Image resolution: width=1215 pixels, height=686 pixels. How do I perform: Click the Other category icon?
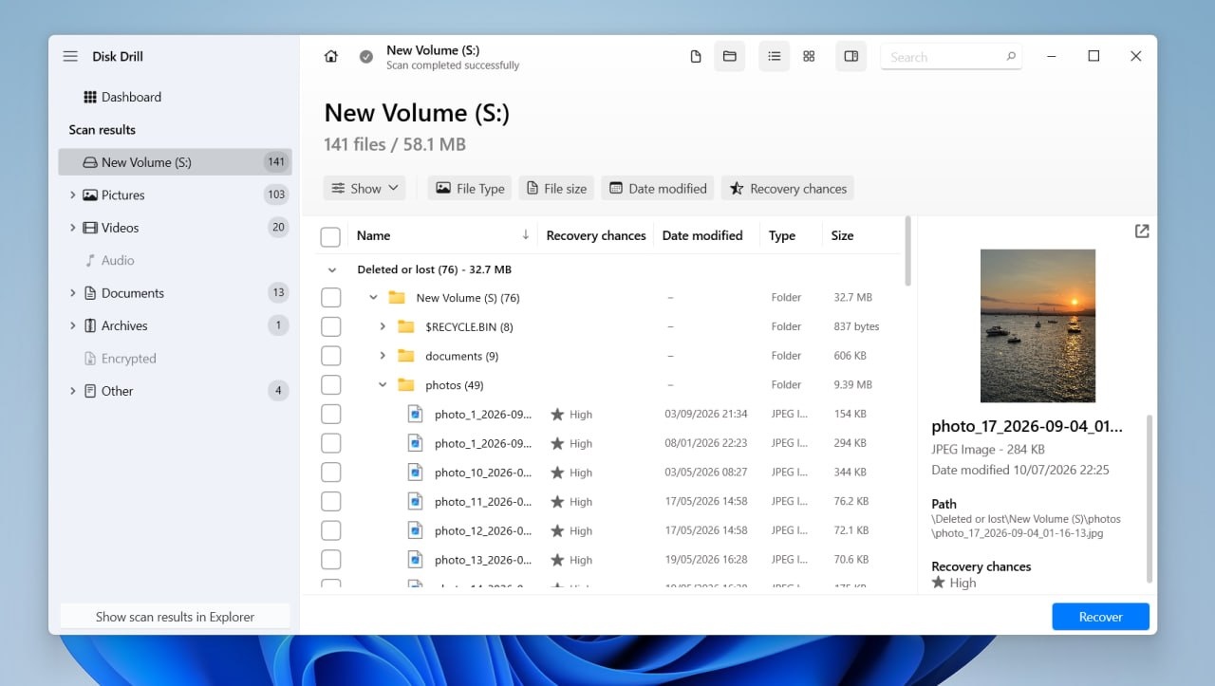click(90, 391)
